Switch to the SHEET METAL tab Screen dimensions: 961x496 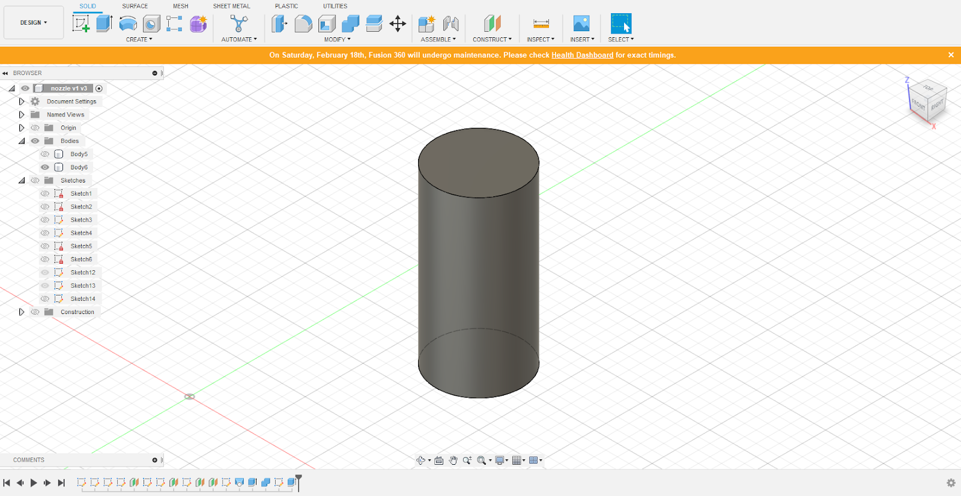click(x=232, y=6)
